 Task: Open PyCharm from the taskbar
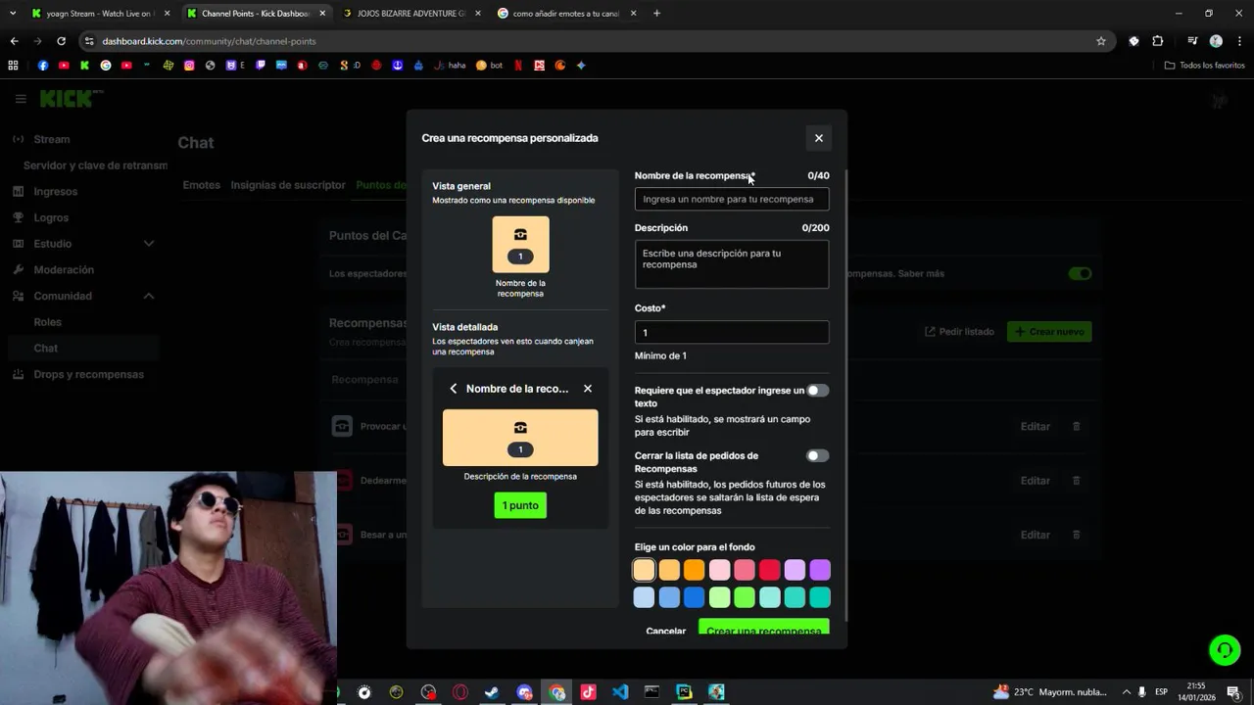[x=684, y=692]
